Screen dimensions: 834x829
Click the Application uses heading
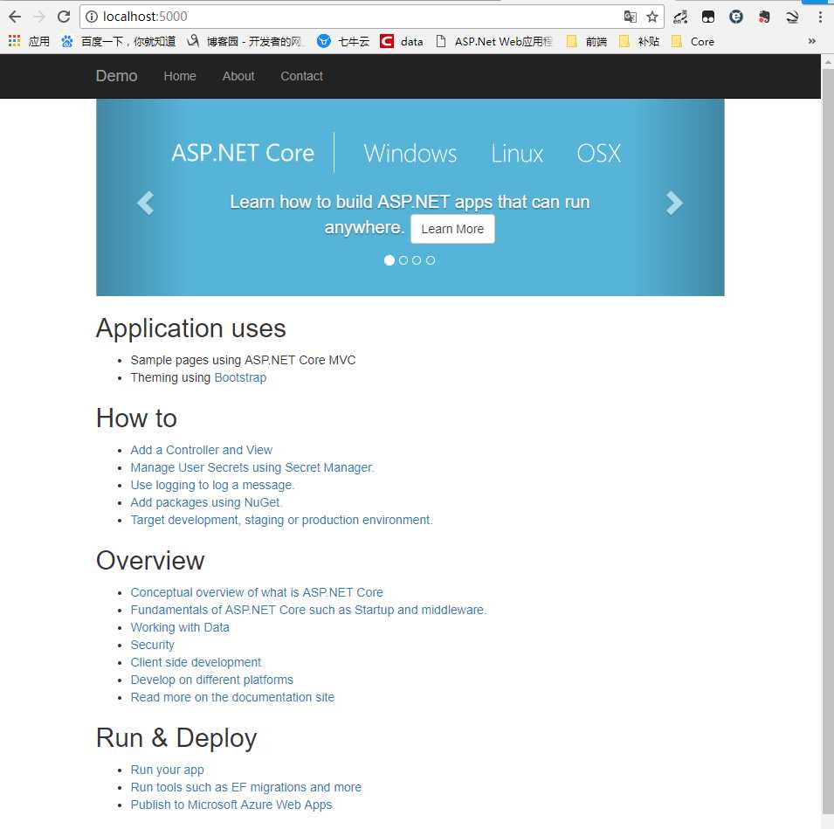191,328
